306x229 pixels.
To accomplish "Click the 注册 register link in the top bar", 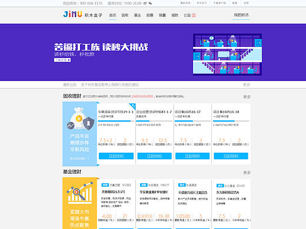I will 246,3.
